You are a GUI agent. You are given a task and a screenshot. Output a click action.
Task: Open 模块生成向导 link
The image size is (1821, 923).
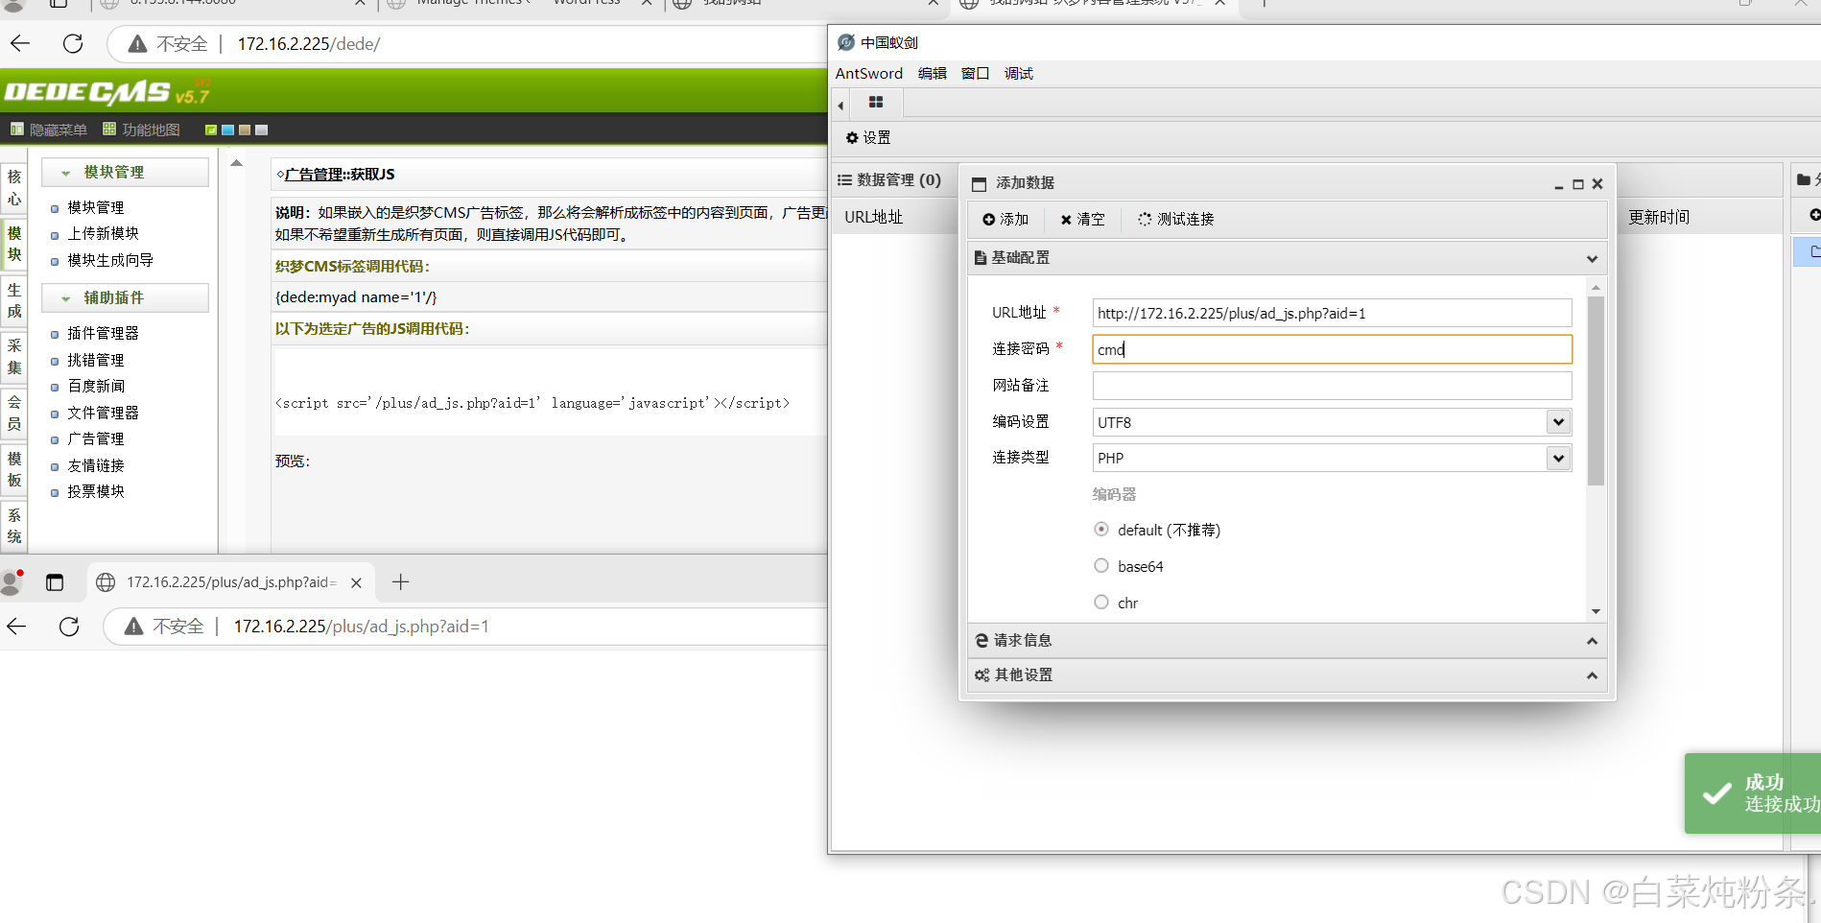pyautogui.click(x=110, y=260)
